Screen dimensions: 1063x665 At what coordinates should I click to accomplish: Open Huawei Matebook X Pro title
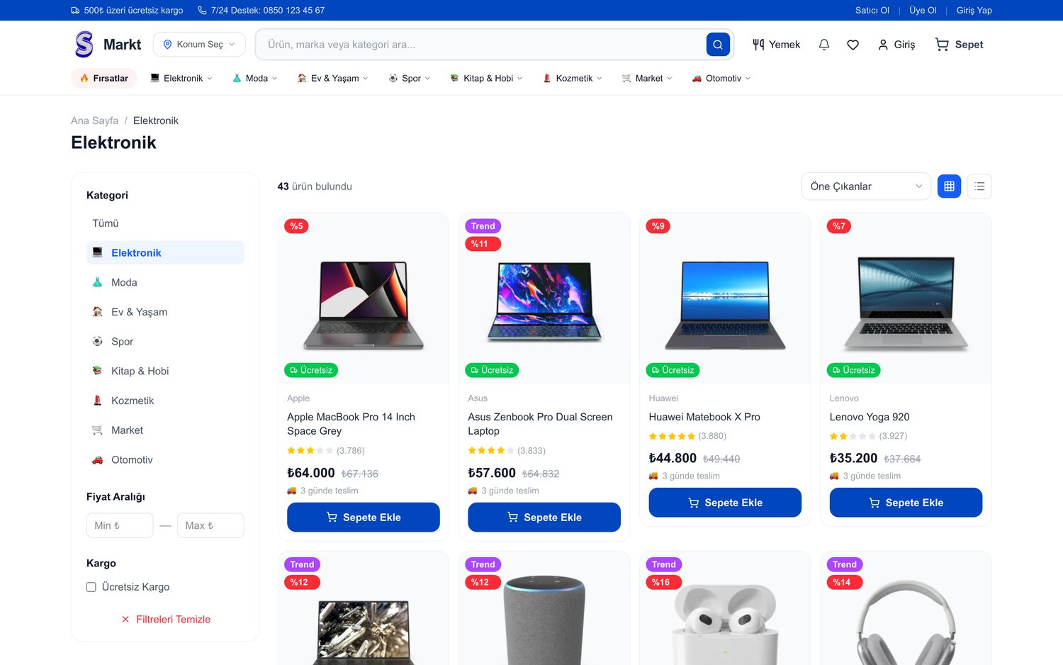(704, 417)
